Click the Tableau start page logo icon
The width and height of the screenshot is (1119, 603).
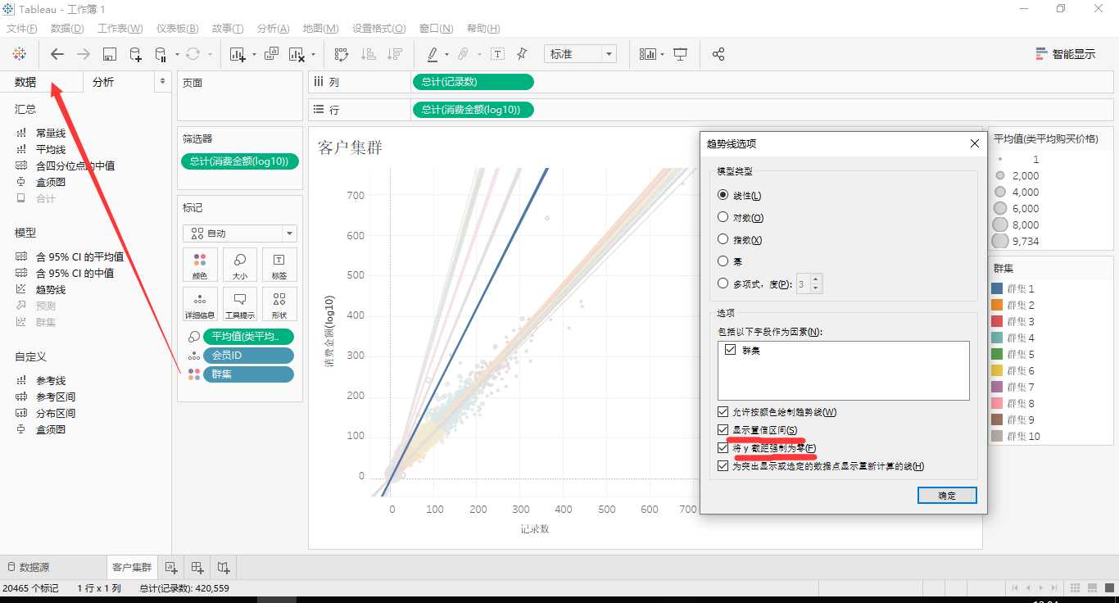pyautogui.click(x=19, y=54)
